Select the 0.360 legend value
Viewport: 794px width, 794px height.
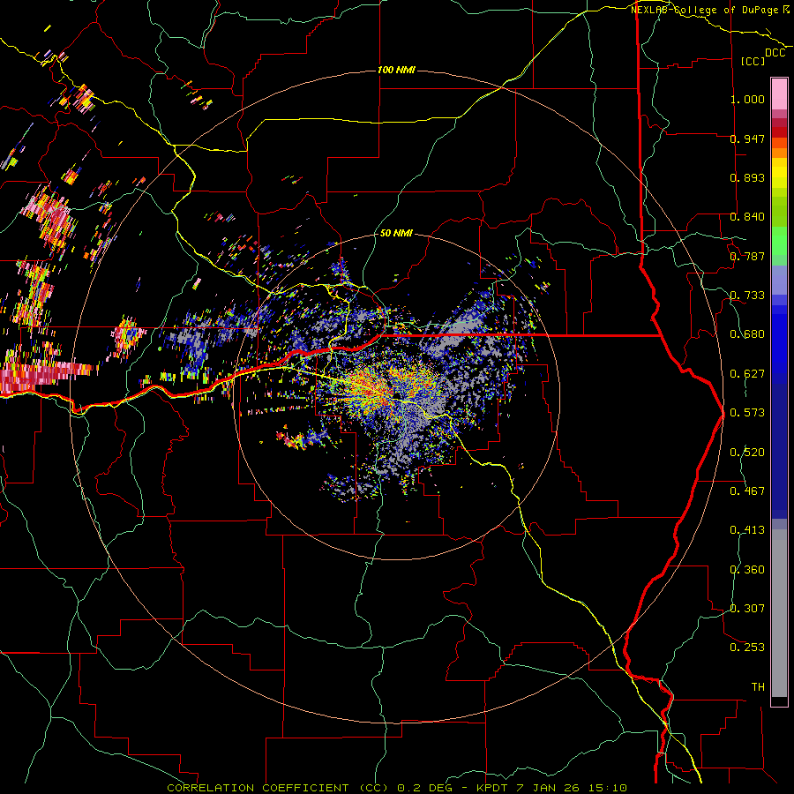[747, 570]
